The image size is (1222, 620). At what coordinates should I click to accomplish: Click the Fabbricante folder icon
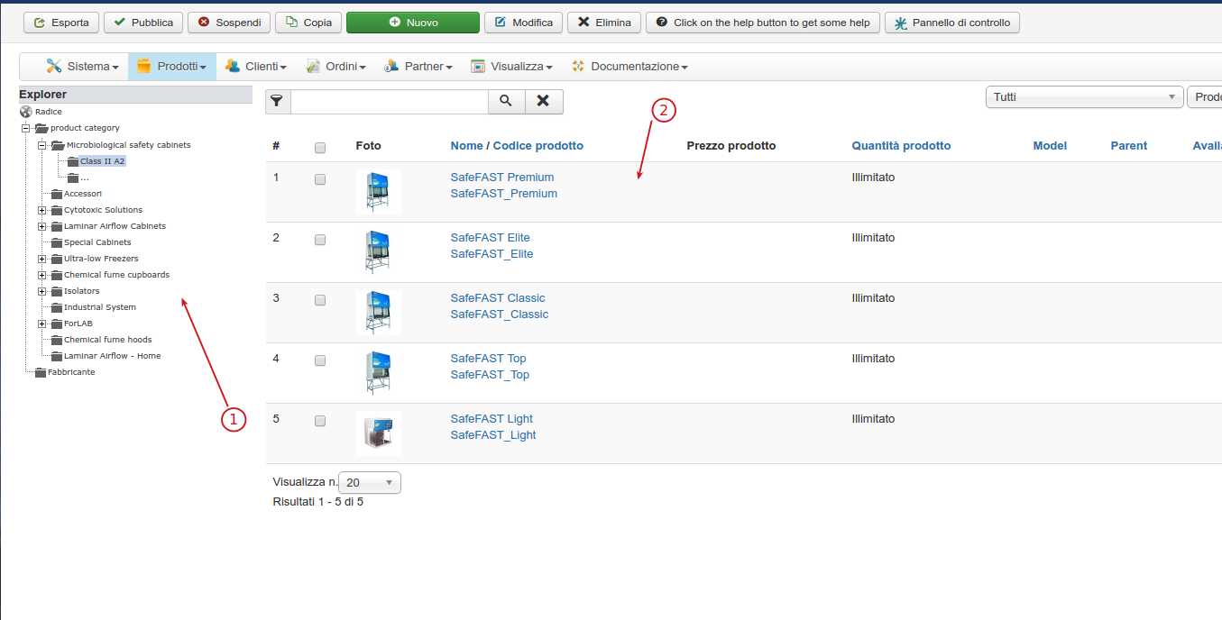click(x=41, y=372)
